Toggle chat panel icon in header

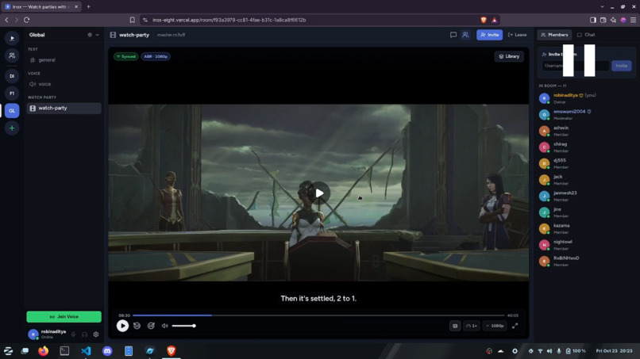coord(453,35)
